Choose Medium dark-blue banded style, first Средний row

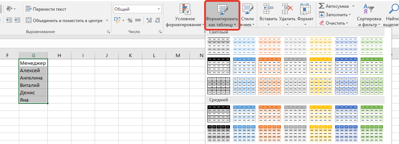click(x=346, y=114)
